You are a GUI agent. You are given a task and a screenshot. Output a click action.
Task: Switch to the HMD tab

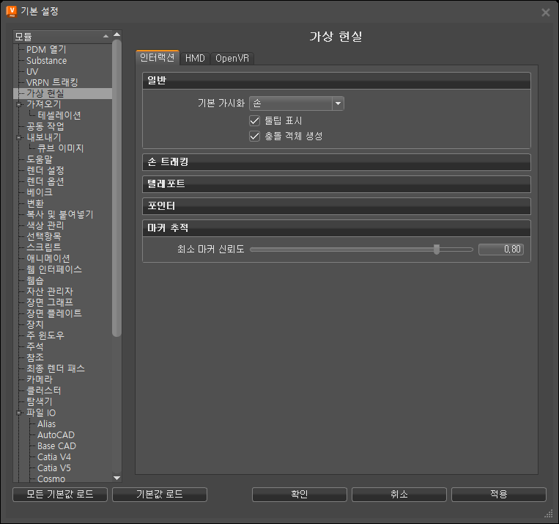[195, 58]
